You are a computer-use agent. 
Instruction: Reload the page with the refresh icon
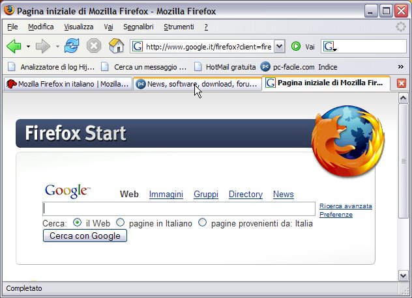[x=71, y=46]
